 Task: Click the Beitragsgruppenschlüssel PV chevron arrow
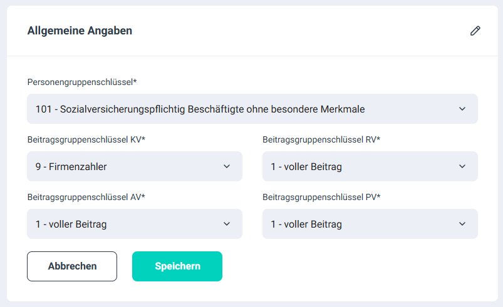462,224
